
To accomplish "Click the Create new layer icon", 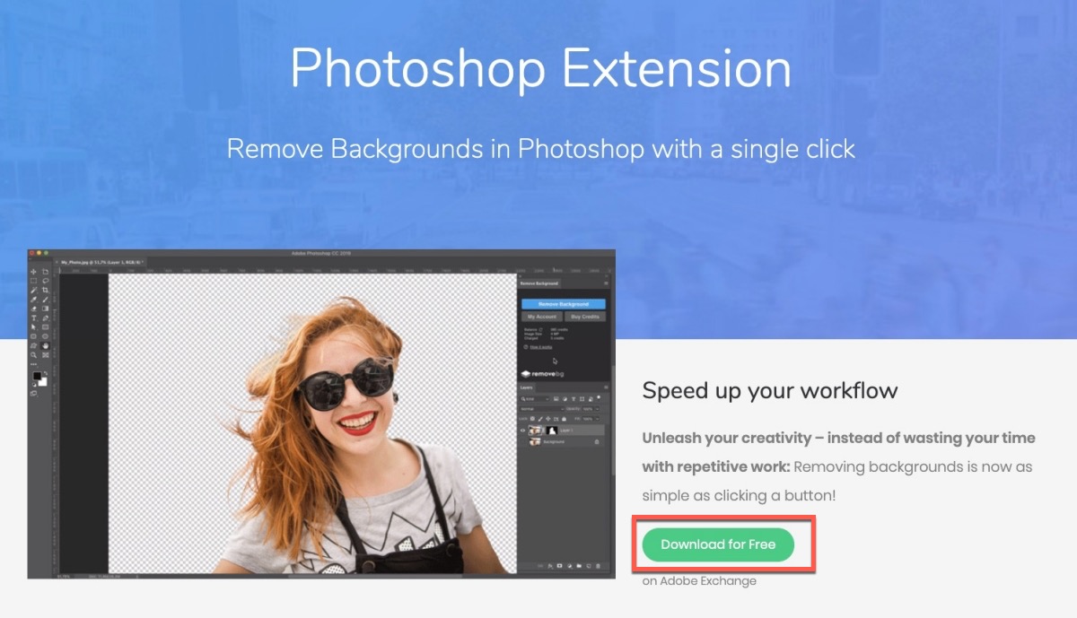I will (x=589, y=566).
